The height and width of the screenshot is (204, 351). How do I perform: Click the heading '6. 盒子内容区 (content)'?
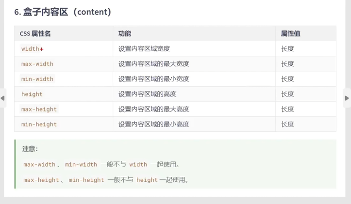(63, 12)
